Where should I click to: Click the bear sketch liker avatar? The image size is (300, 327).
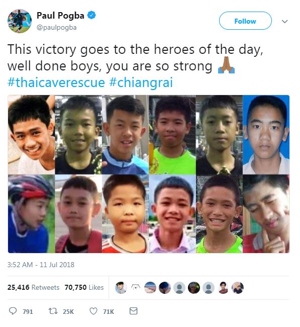tap(136, 288)
